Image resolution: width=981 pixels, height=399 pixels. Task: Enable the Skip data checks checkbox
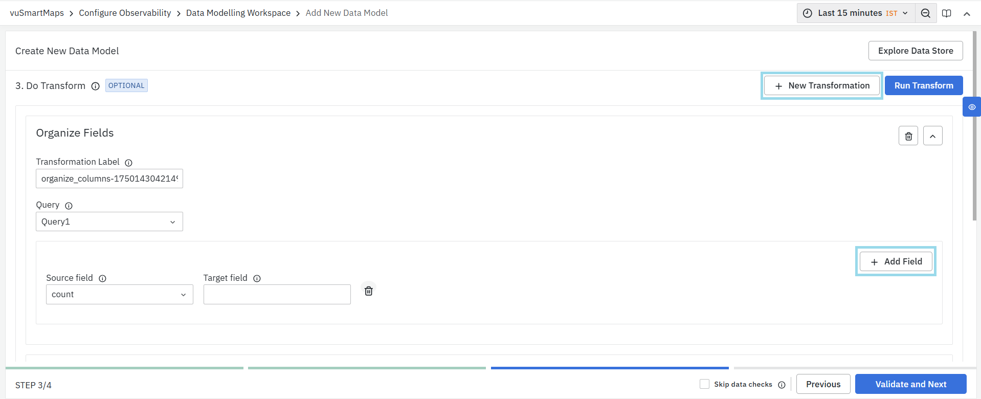coord(705,384)
